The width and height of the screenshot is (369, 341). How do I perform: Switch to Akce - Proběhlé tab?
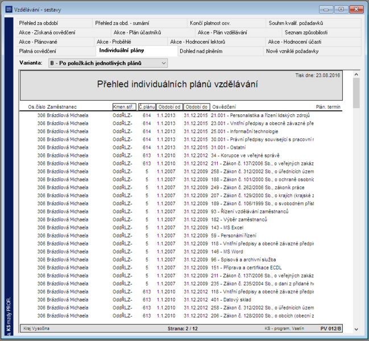[x=131, y=42]
